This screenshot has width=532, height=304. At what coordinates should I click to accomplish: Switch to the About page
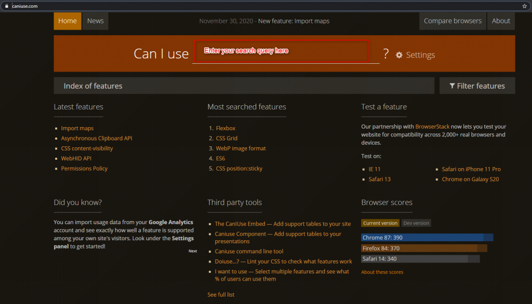(500, 21)
